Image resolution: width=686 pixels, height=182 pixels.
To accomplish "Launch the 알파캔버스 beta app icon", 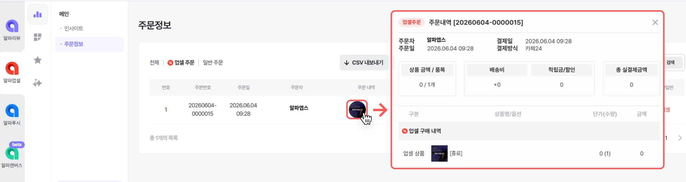I will (12, 153).
